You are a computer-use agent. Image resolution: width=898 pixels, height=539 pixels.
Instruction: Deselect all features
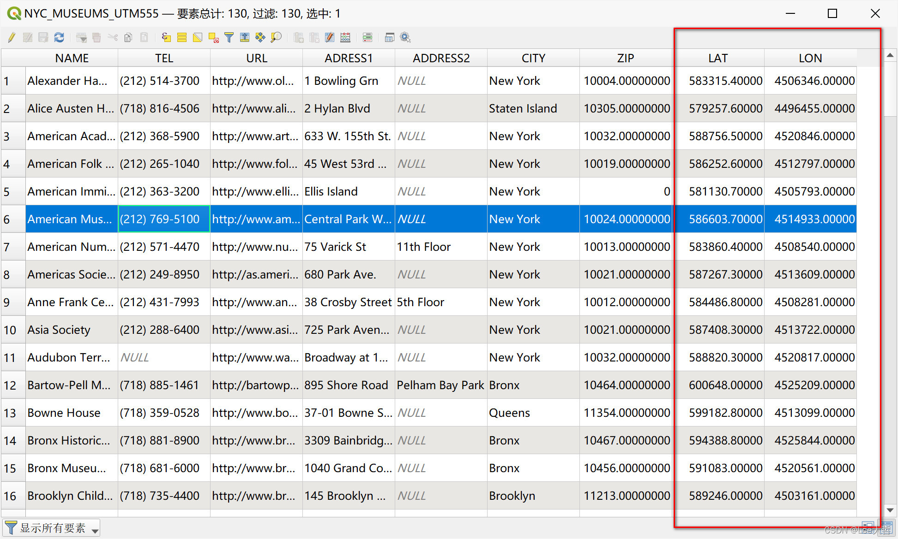tap(213, 38)
